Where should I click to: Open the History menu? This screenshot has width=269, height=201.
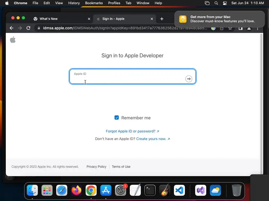pyautogui.click(x=74, y=3)
